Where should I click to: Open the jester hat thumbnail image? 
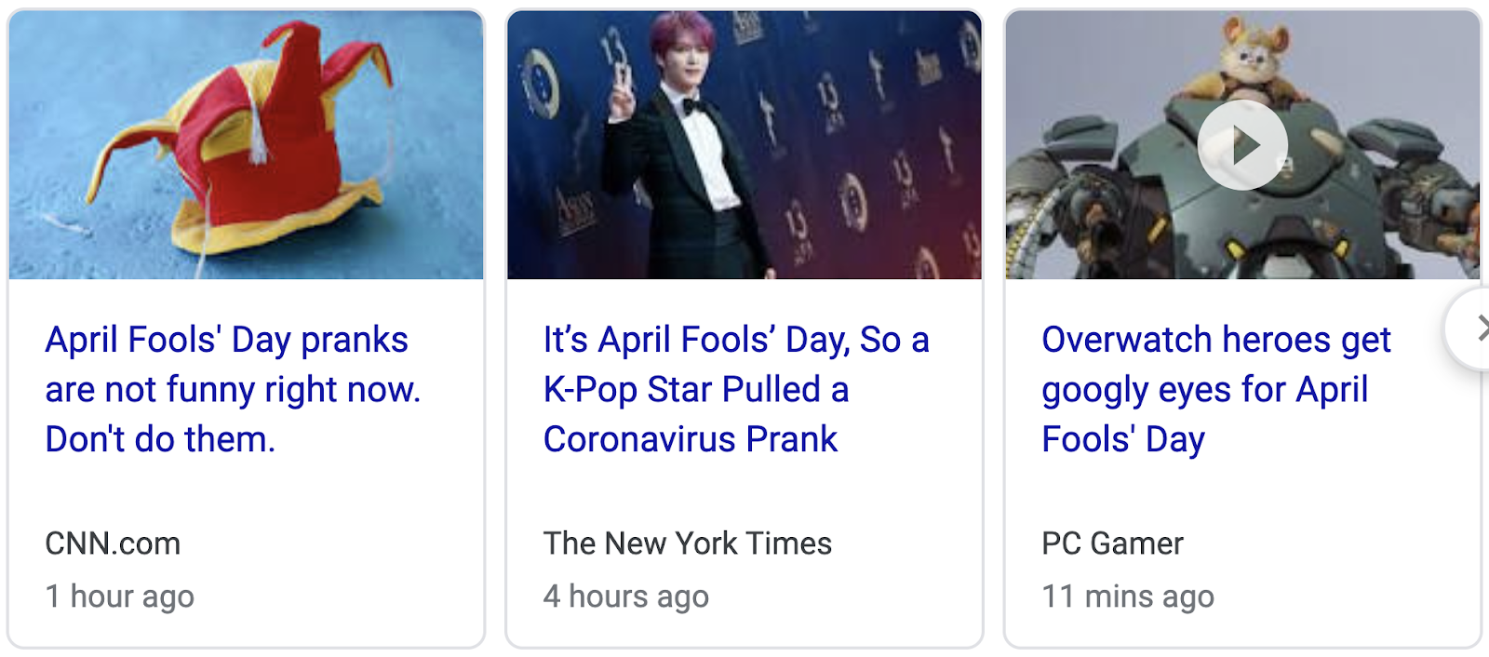(x=246, y=145)
